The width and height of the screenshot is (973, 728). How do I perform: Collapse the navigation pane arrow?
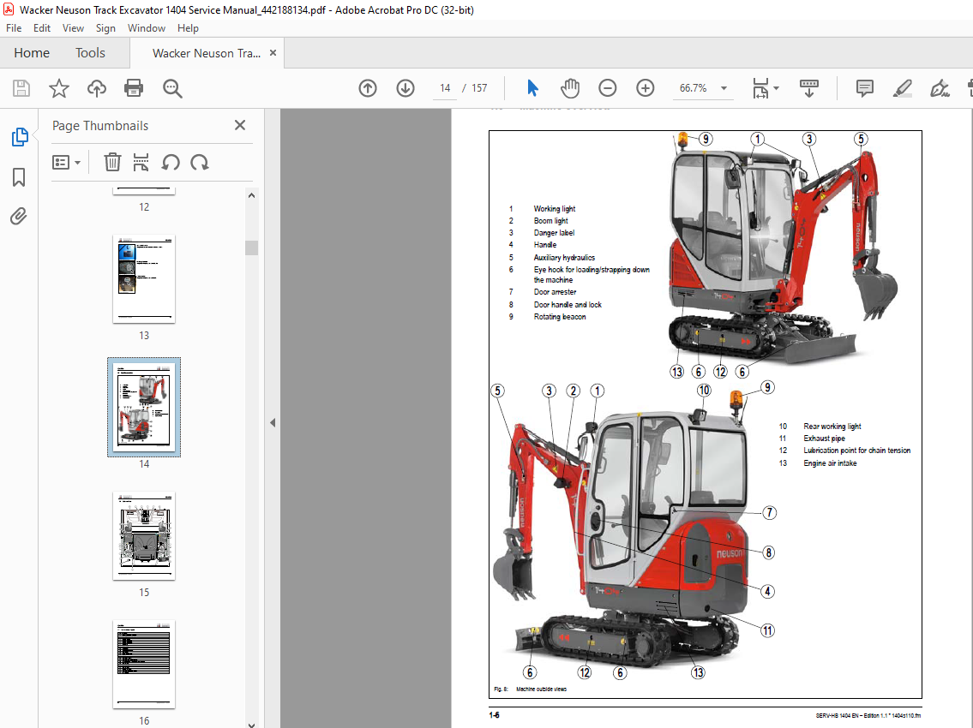click(273, 422)
